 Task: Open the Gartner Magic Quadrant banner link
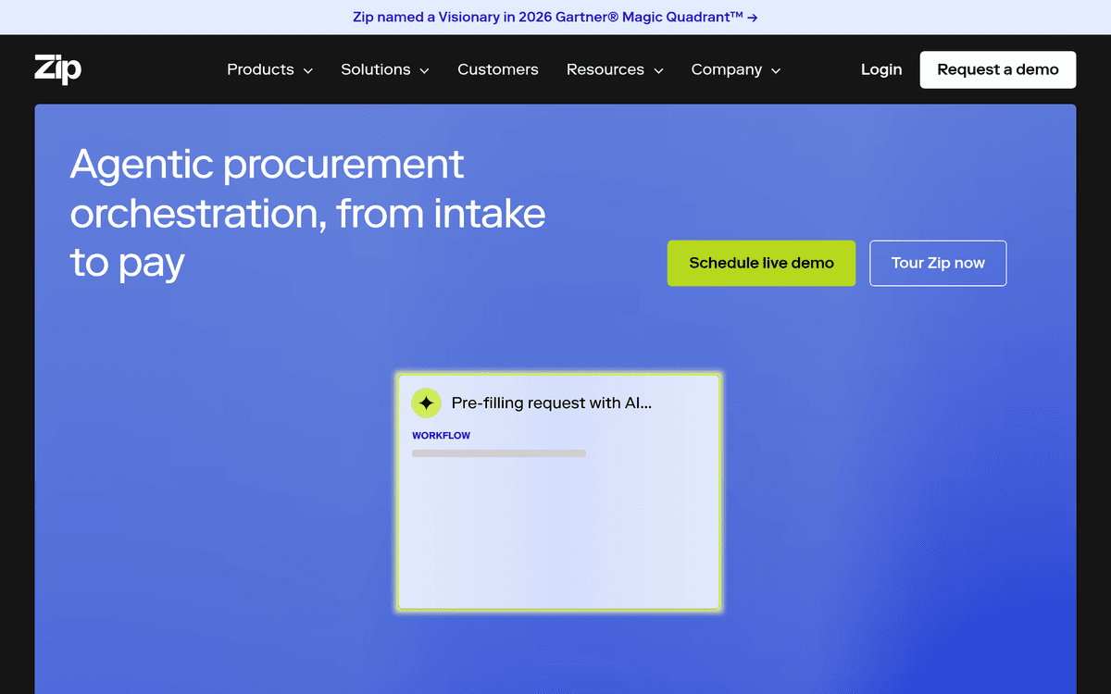547,18
